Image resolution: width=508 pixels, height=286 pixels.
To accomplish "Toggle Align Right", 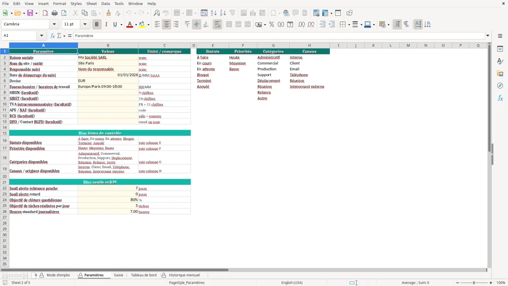I will [176, 25].
